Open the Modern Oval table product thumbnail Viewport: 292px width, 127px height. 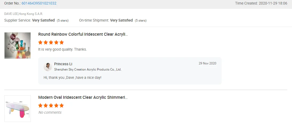point(18,109)
